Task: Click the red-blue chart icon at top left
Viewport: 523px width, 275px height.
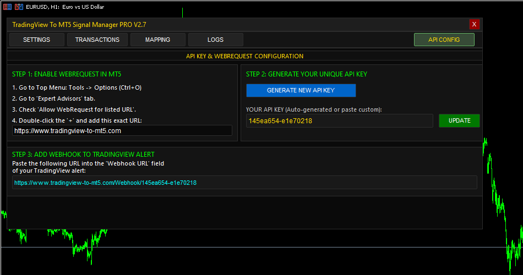Action: pos(7,7)
